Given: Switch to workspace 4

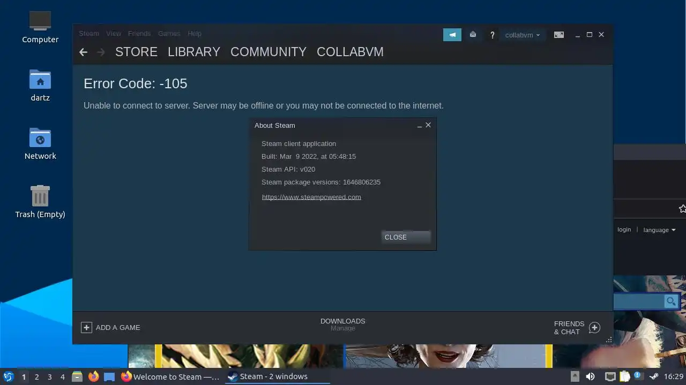Looking at the screenshot, I should pyautogui.click(x=62, y=376).
